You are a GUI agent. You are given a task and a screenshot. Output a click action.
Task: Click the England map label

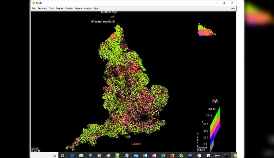136,144
